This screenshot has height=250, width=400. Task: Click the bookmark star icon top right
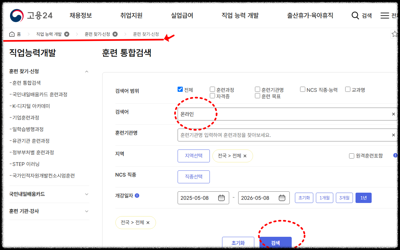point(394,34)
